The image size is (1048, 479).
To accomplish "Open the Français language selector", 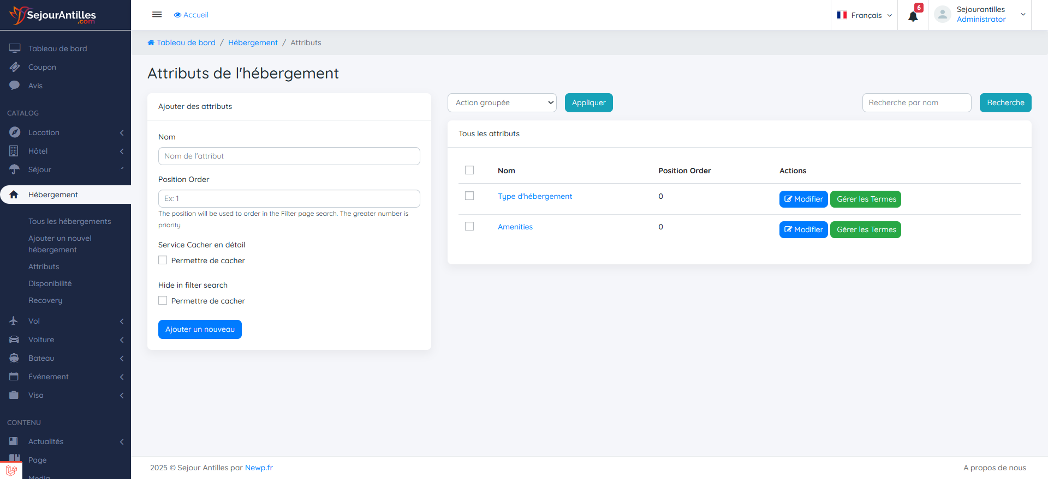I will [x=865, y=15].
